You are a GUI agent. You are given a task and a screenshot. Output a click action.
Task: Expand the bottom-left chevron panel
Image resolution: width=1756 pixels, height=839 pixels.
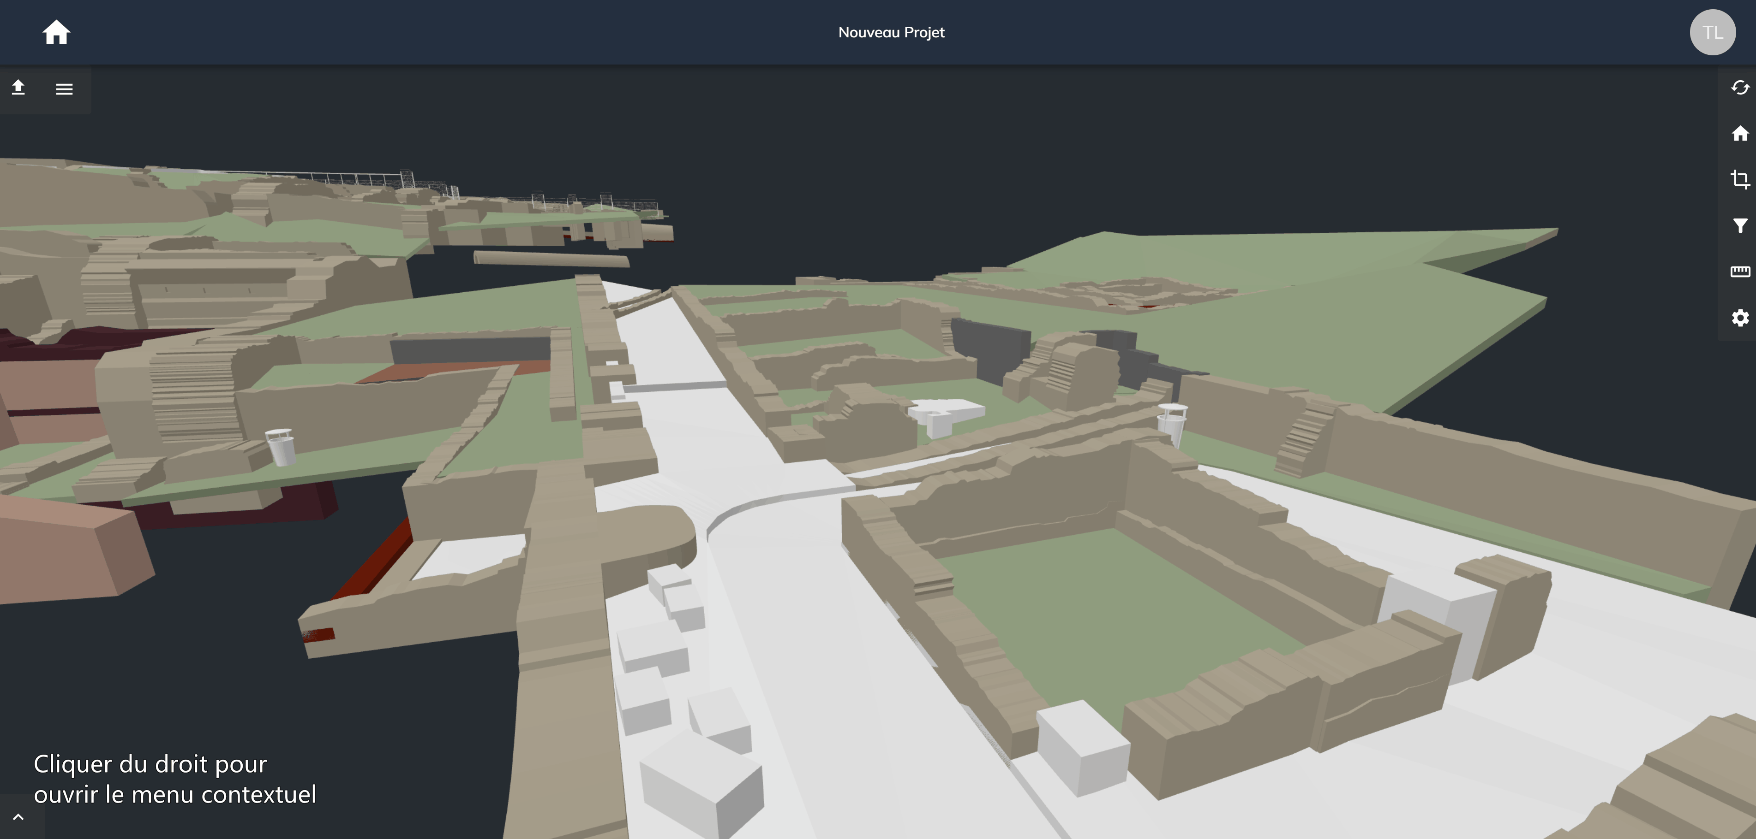[x=18, y=816]
